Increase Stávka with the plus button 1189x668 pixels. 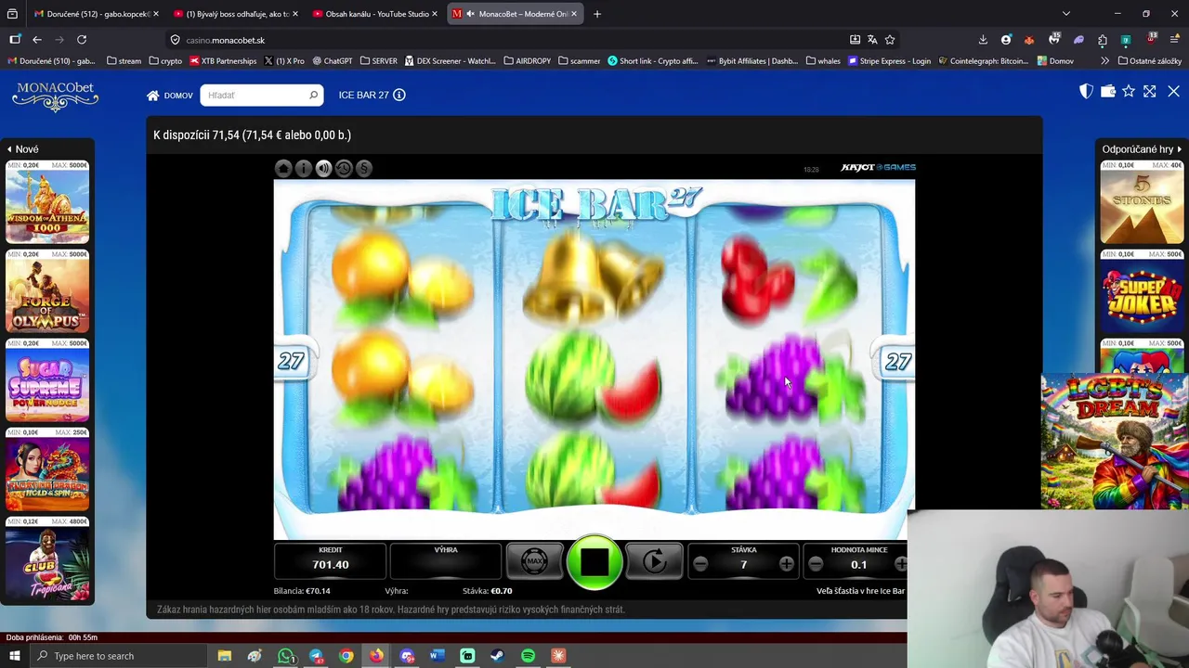[x=787, y=564]
